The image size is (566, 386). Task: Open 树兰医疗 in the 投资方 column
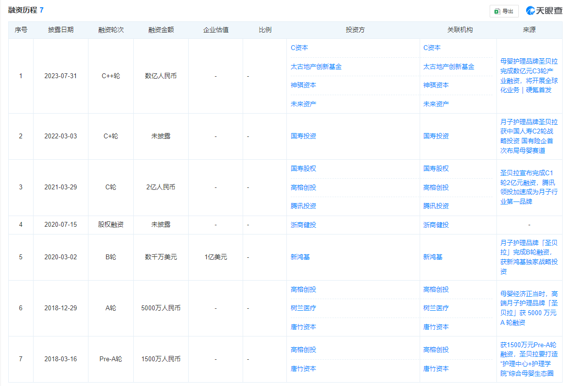pos(303,308)
